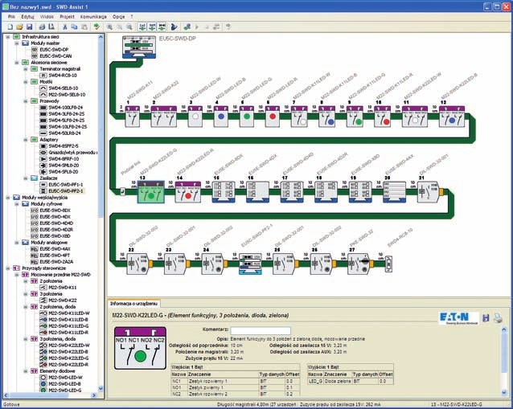Collapse the Adaptery tree node
The image size is (513, 409).
pos(26,140)
